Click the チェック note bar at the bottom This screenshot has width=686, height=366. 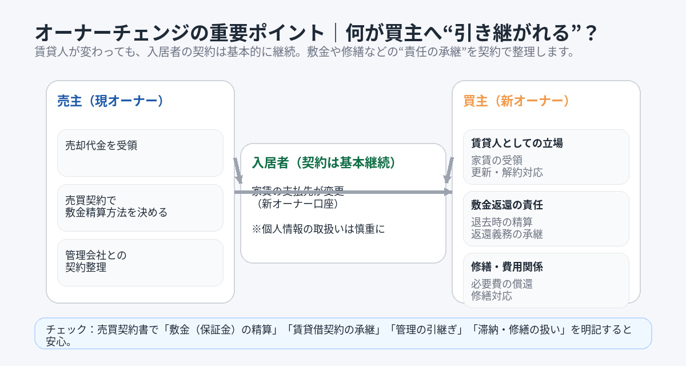tap(343, 333)
